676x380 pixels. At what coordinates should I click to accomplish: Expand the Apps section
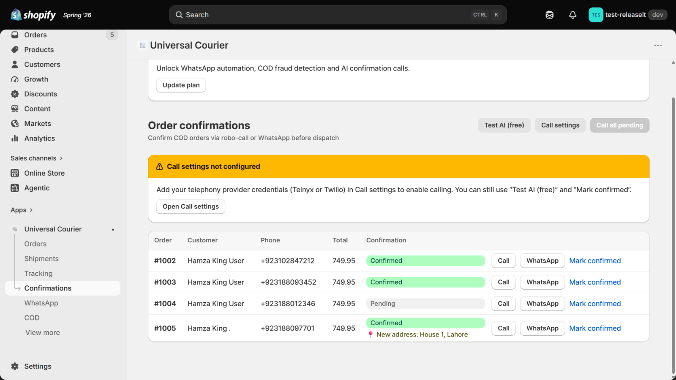[22, 210]
